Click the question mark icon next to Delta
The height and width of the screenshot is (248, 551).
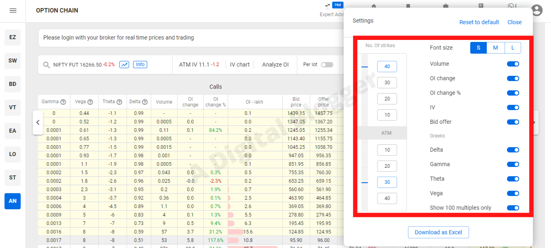145,102
